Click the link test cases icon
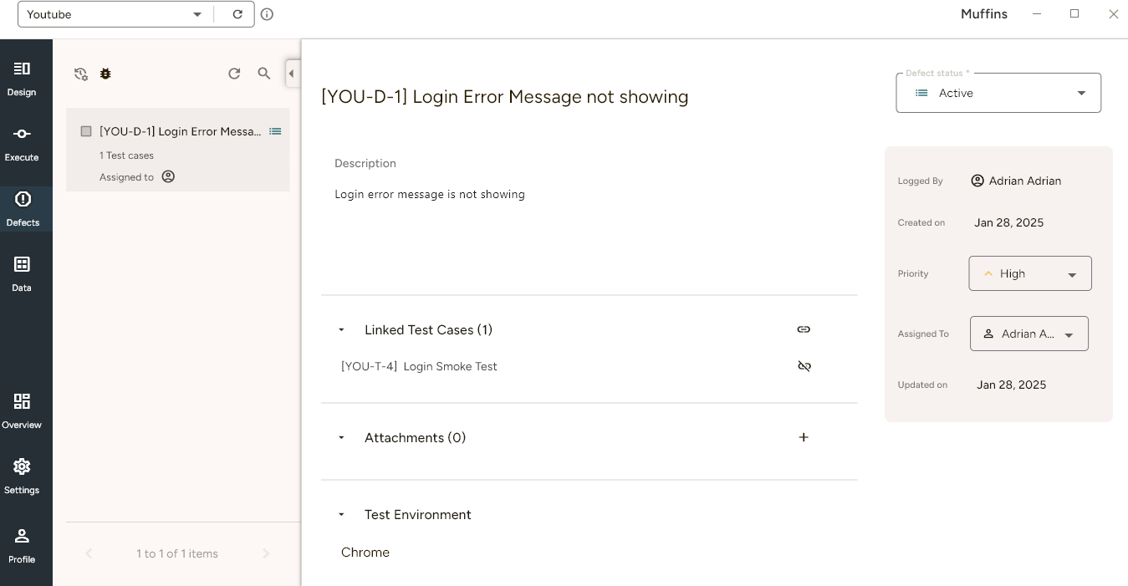1128x586 pixels. (804, 329)
